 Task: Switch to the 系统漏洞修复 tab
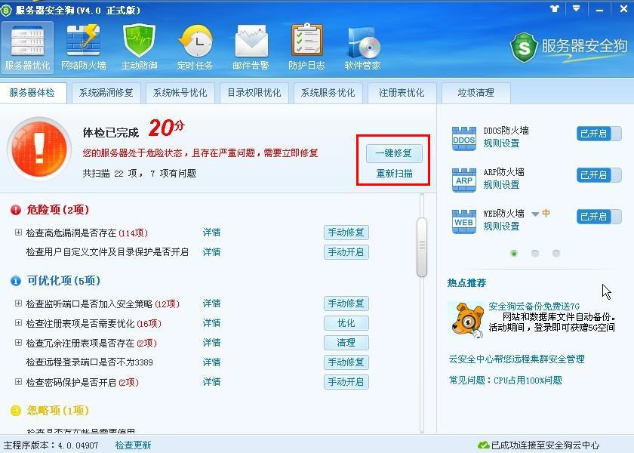106,93
